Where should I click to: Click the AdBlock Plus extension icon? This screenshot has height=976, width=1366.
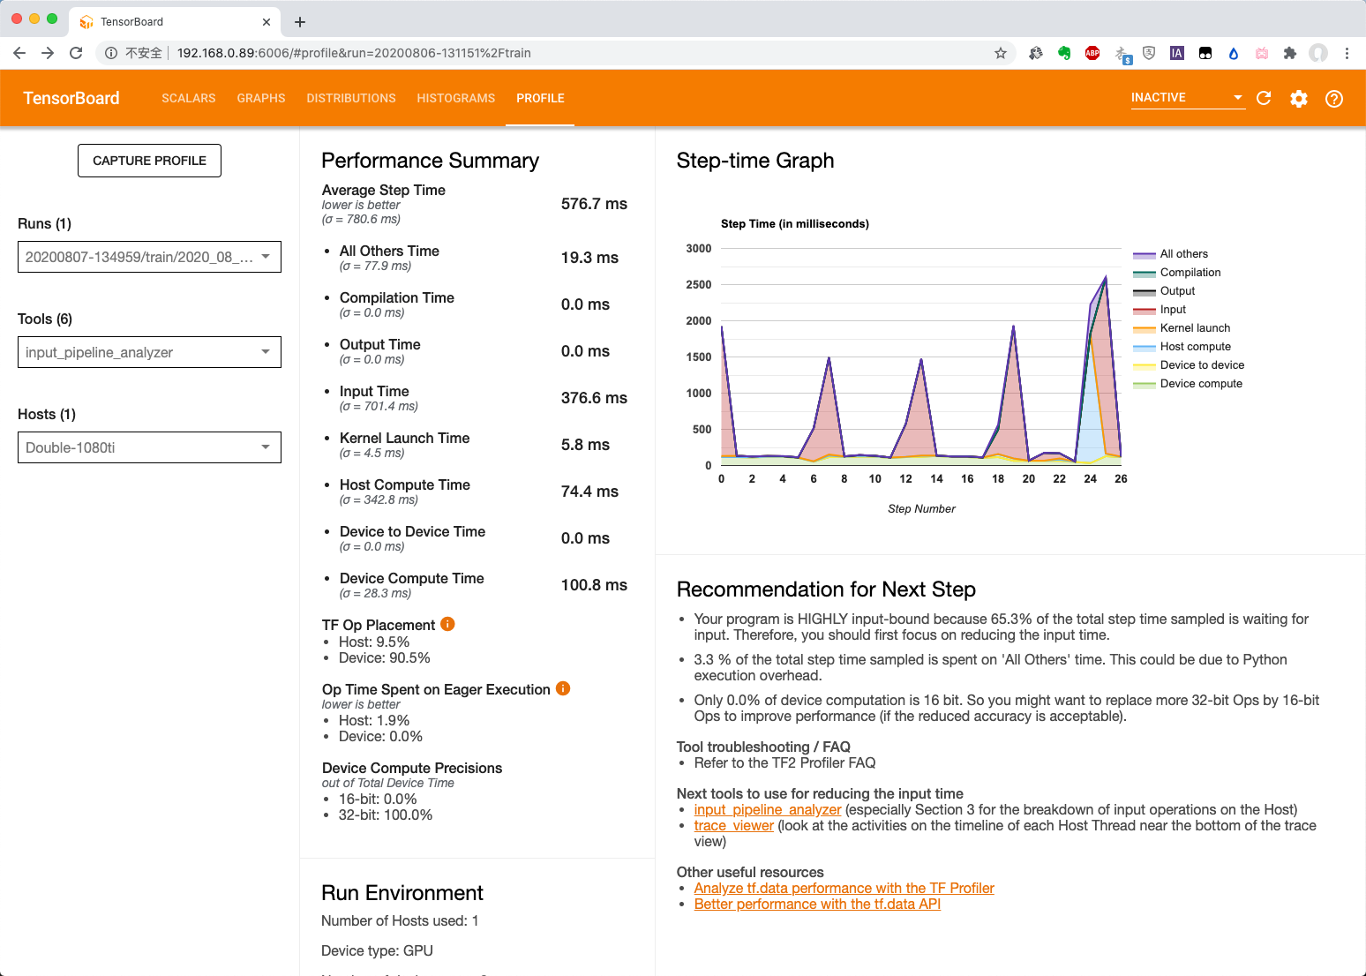[1092, 53]
